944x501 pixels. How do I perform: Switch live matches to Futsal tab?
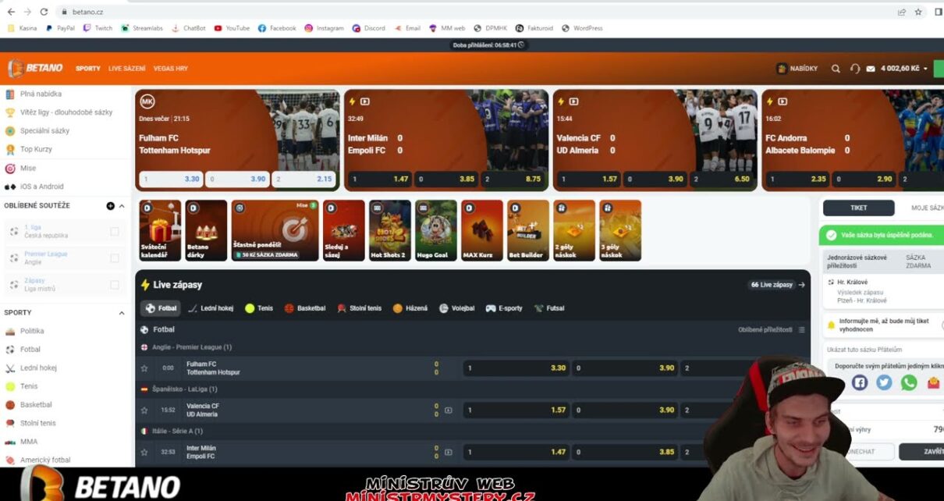point(549,308)
